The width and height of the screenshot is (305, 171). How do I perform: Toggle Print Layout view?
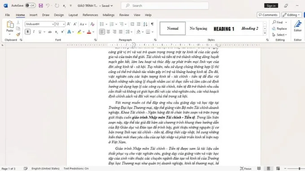tap(268, 168)
